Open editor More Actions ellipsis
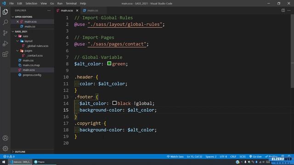294x165 pixels. click(289, 11)
